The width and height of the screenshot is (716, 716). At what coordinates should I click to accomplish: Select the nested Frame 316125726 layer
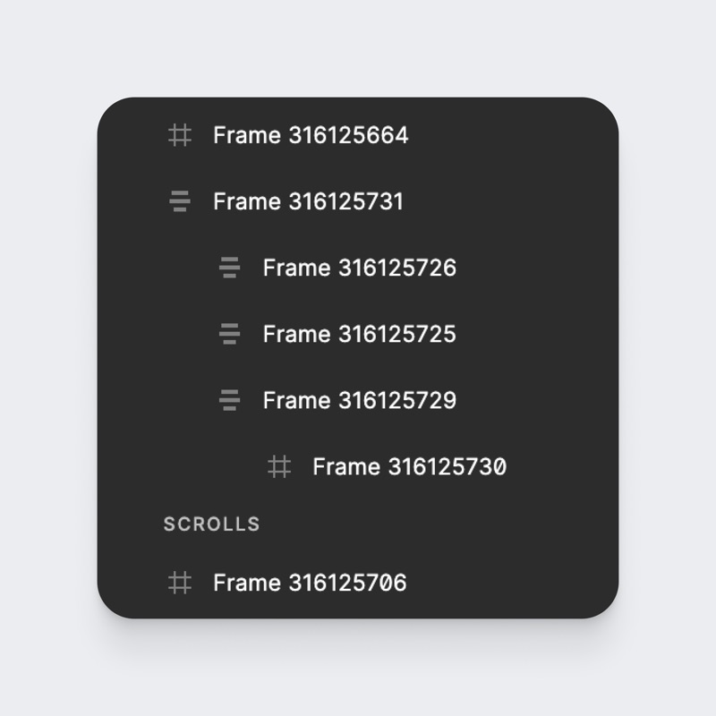358,268
